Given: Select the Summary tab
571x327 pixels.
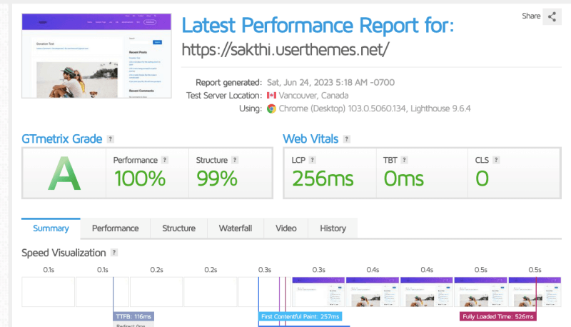Looking at the screenshot, I should 51,228.
